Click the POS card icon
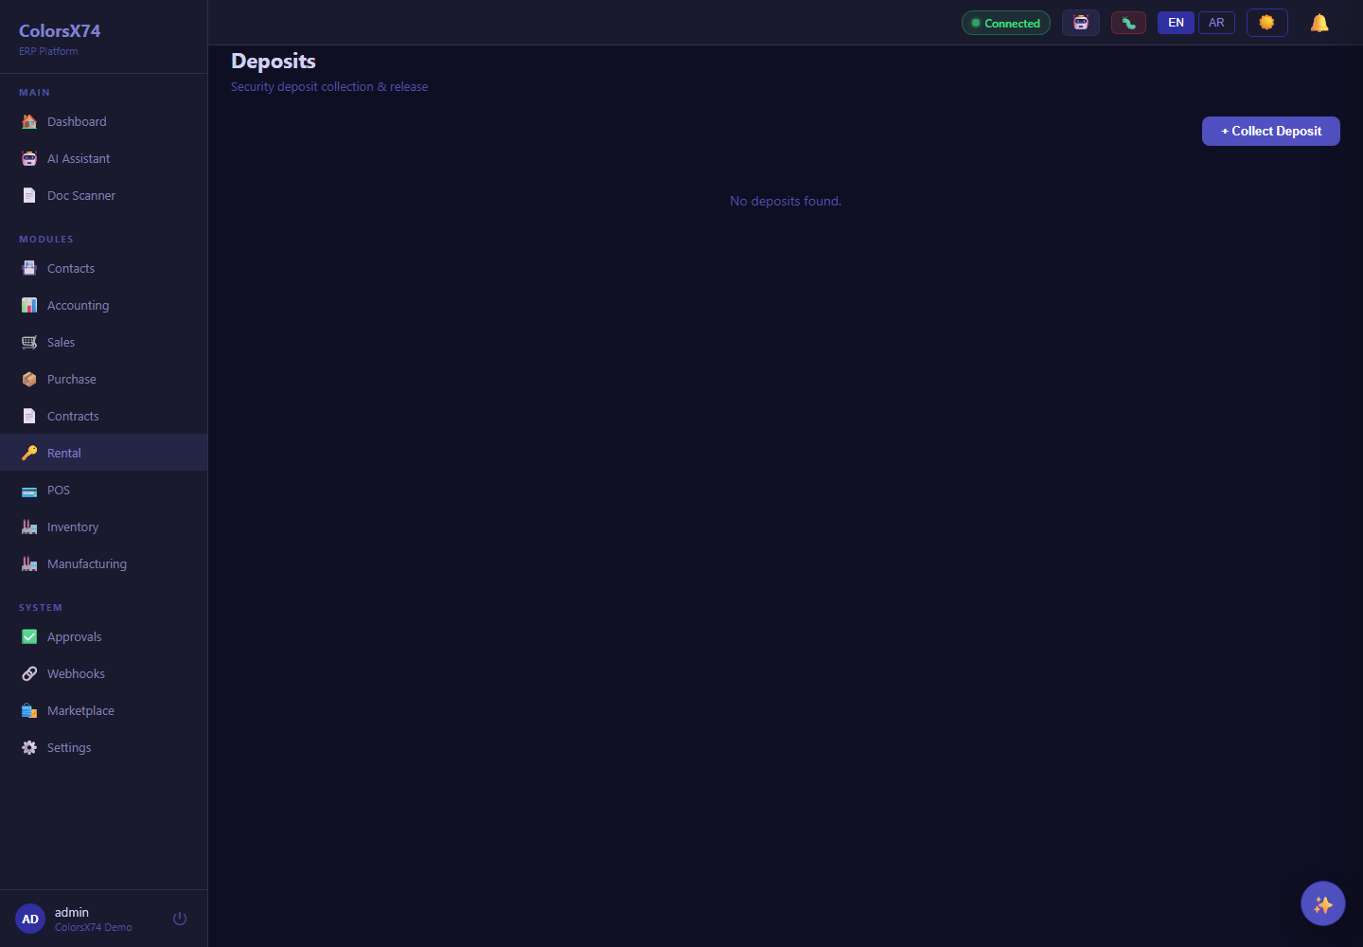The height and width of the screenshot is (947, 1363). [x=29, y=490]
